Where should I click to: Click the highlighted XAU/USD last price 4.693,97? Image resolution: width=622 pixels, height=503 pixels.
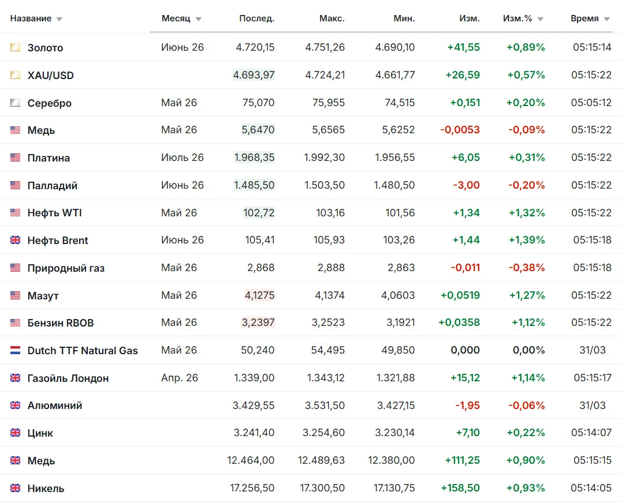pyautogui.click(x=254, y=75)
